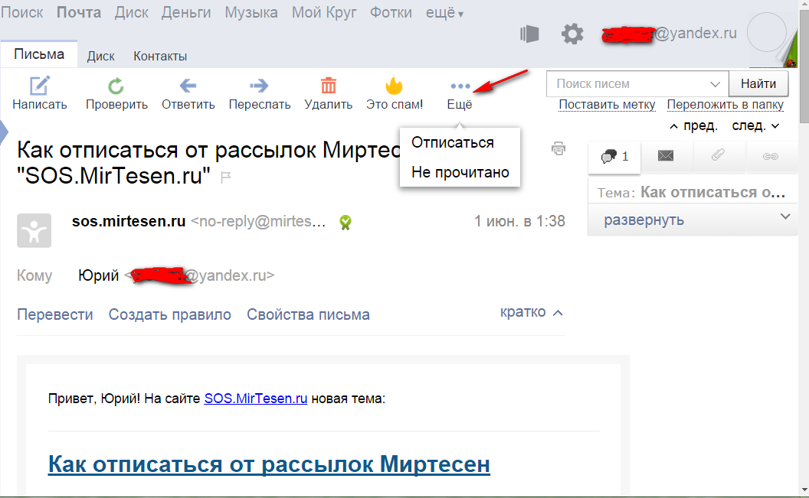Choose Отписаться in the dropdown menu
Viewport: 809px width, 498px height.
[x=453, y=142]
